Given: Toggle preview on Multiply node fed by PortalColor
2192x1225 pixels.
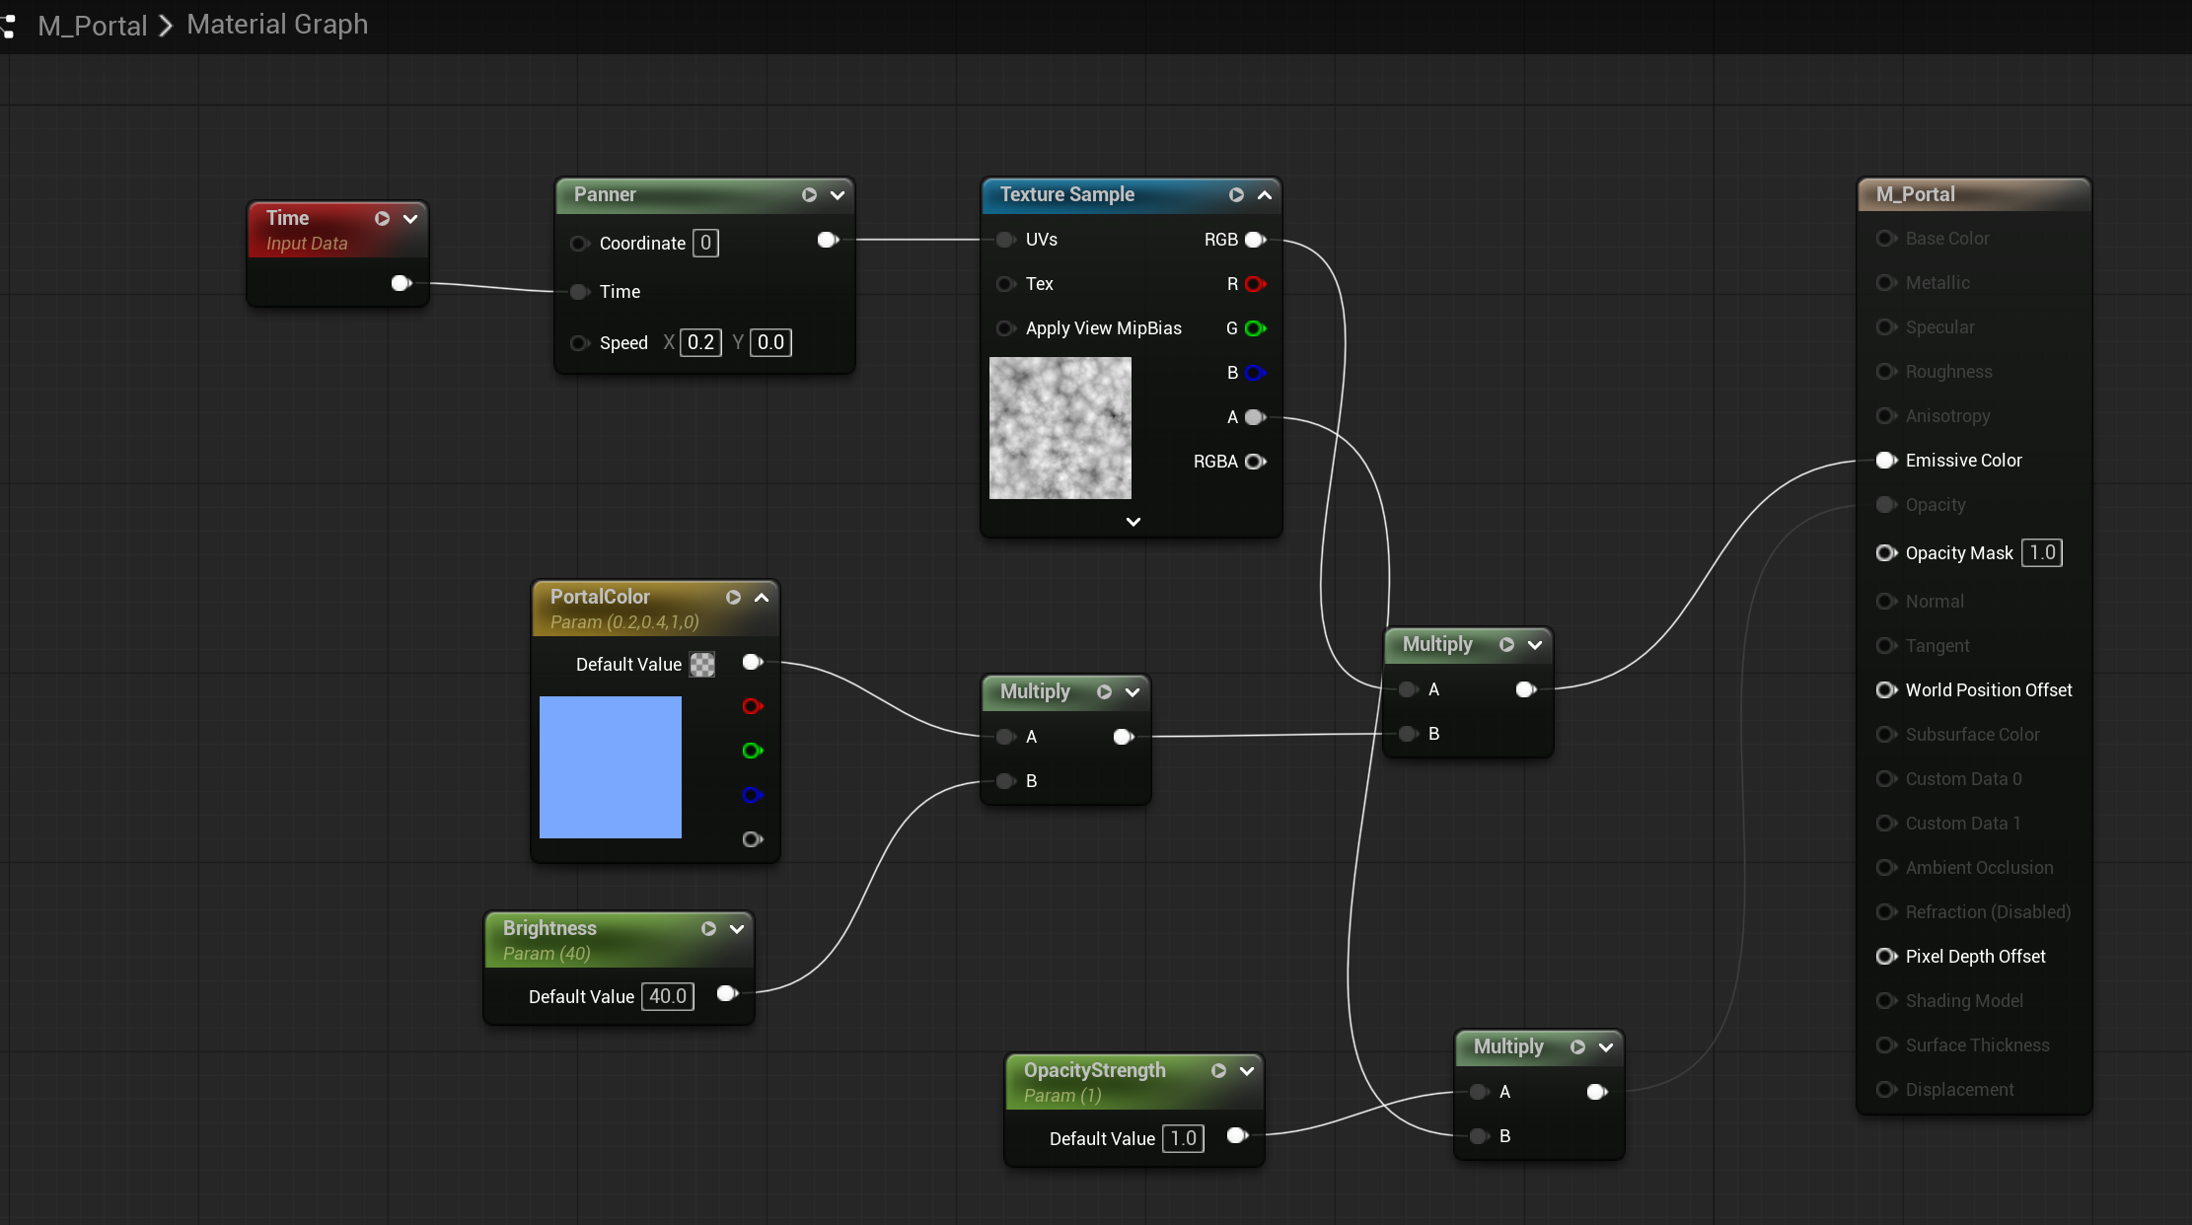Looking at the screenshot, I should coord(1104,692).
